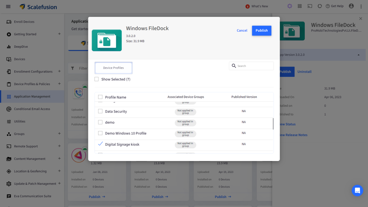368x207 pixels.
Task: Select all using Profile Name header checkbox
Action: [x=100, y=97]
